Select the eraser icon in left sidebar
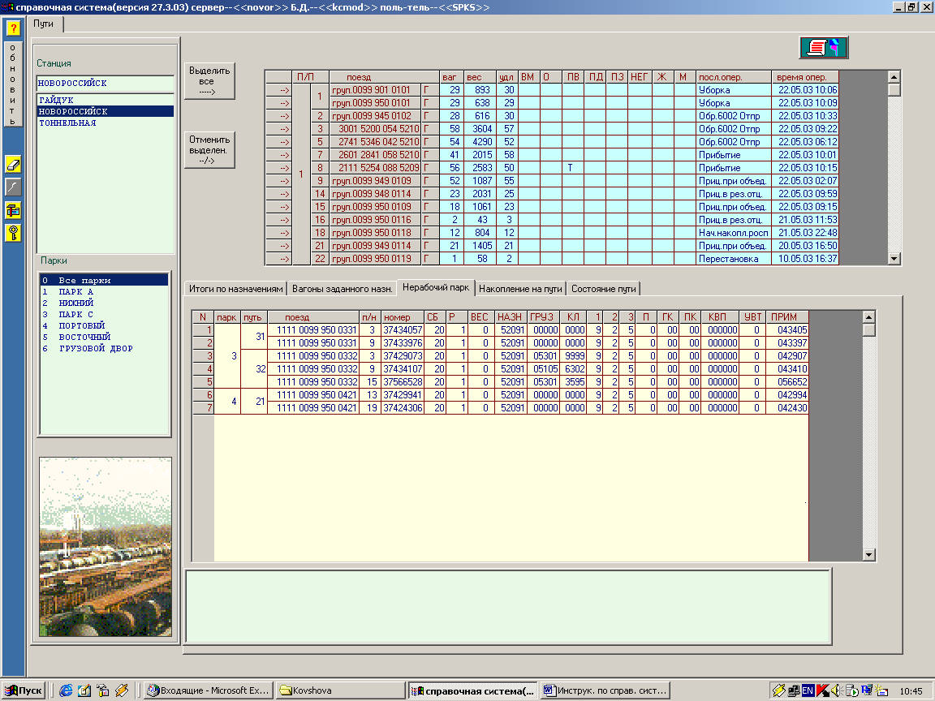Screen dimensions: 935x701 coord(13,165)
